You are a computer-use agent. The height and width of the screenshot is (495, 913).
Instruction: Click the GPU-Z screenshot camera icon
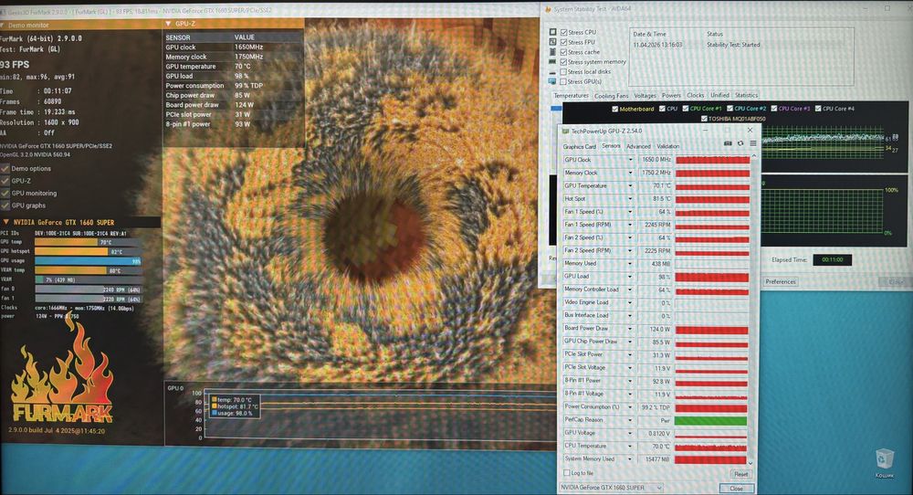(x=728, y=143)
